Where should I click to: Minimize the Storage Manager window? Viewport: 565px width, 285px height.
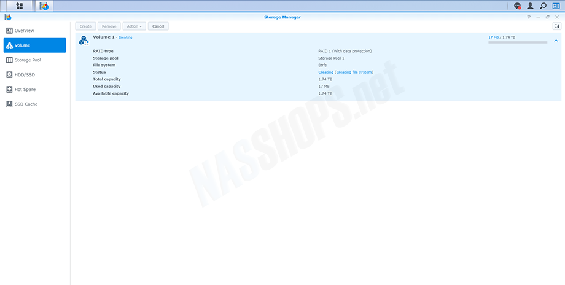pyautogui.click(x=538, y=17)
